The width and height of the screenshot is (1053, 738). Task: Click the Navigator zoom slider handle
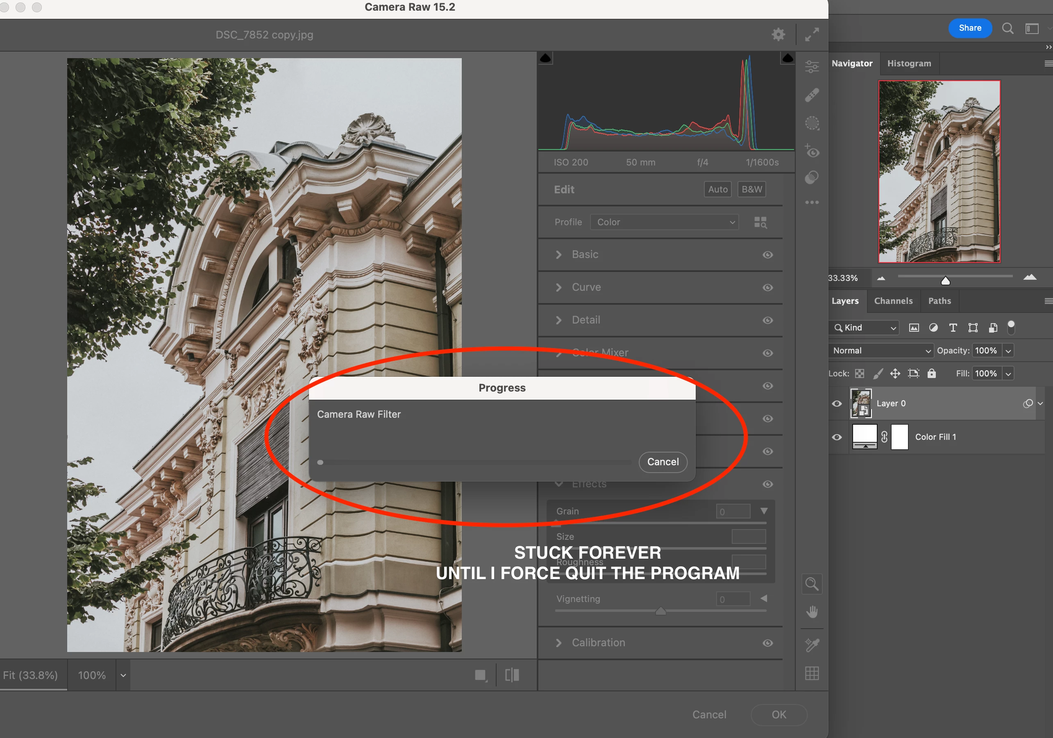point(945,281)
